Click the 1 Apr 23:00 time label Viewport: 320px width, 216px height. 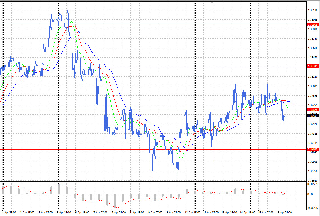point(9,213)
